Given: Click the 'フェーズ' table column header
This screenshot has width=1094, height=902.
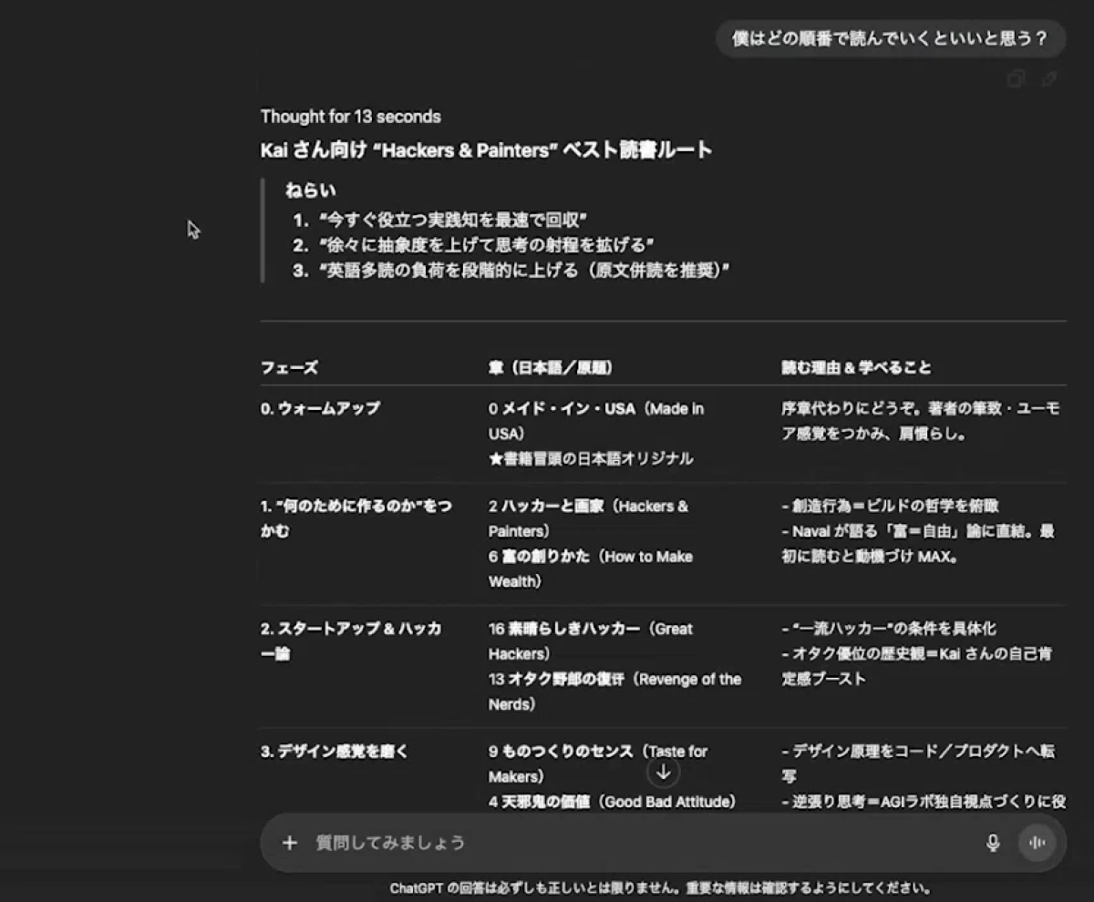Looking at the screenshot, I should coord(289,368).
